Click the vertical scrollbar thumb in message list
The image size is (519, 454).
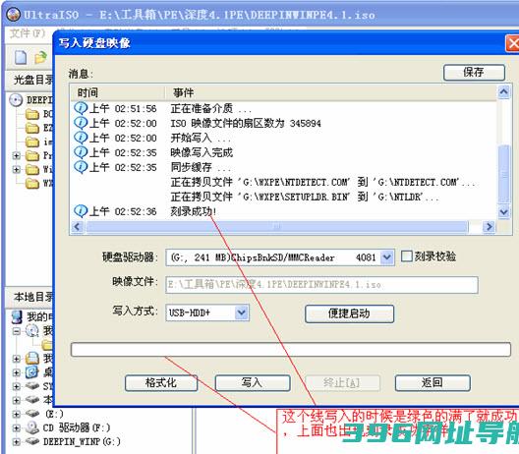coord(504,174)
